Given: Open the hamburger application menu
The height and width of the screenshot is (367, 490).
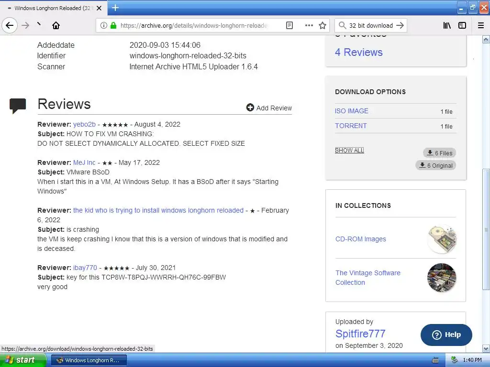Looking at the screenshot, I should (481, 25).
